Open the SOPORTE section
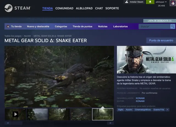The height and width of the screenshot is (127, 176). click(x=112, y=8)
